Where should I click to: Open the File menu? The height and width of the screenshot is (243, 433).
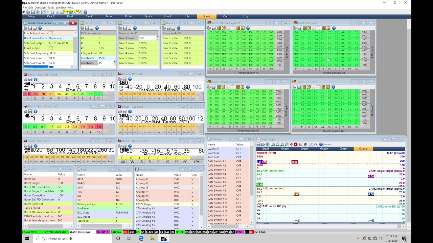tap(24, 7)
